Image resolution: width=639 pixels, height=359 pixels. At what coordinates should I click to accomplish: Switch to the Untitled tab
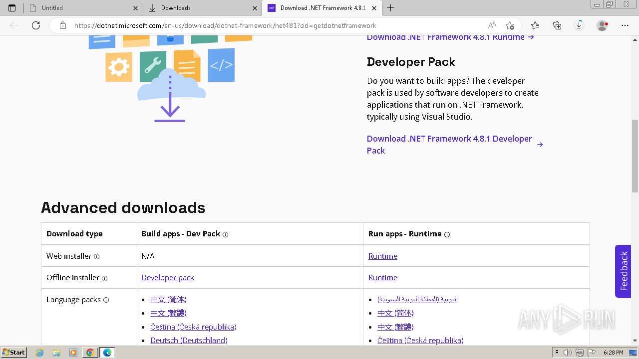click(x=83, y=8)
